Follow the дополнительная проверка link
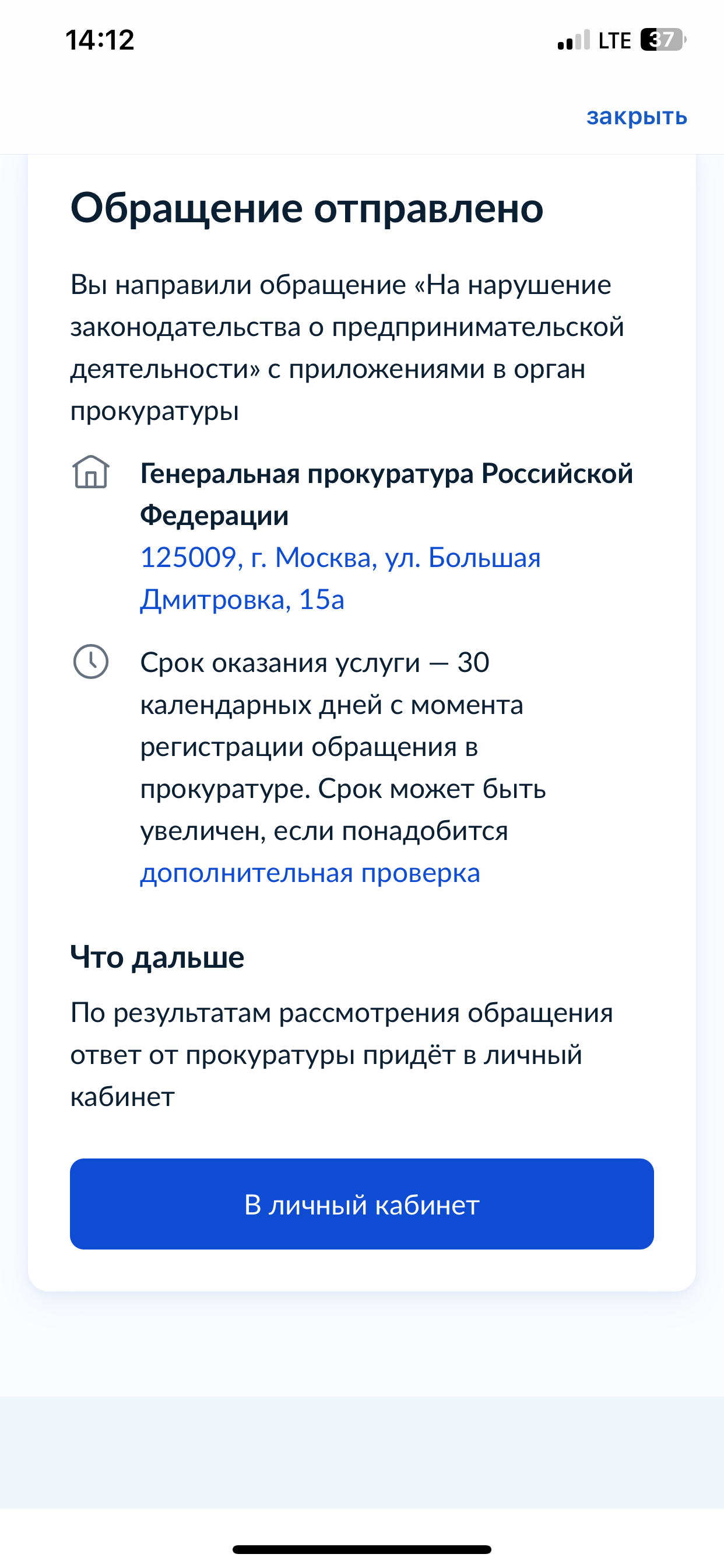The height and width of the screenshot is (1568, 724). [310, 873]
